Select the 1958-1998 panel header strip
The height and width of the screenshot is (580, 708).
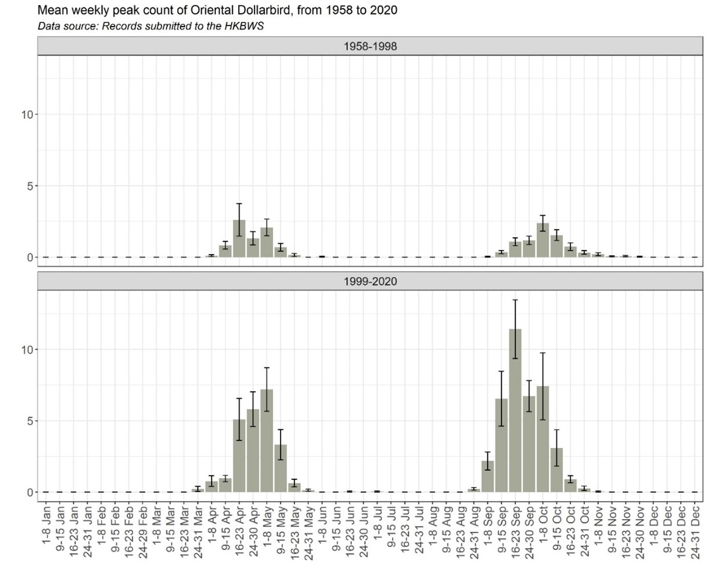(371, 46)
